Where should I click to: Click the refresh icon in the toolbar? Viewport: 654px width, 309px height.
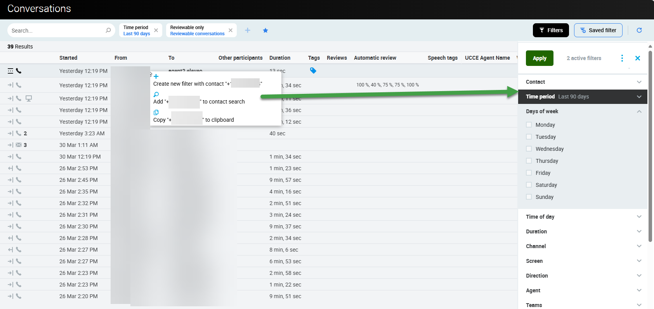click(639, 30)
